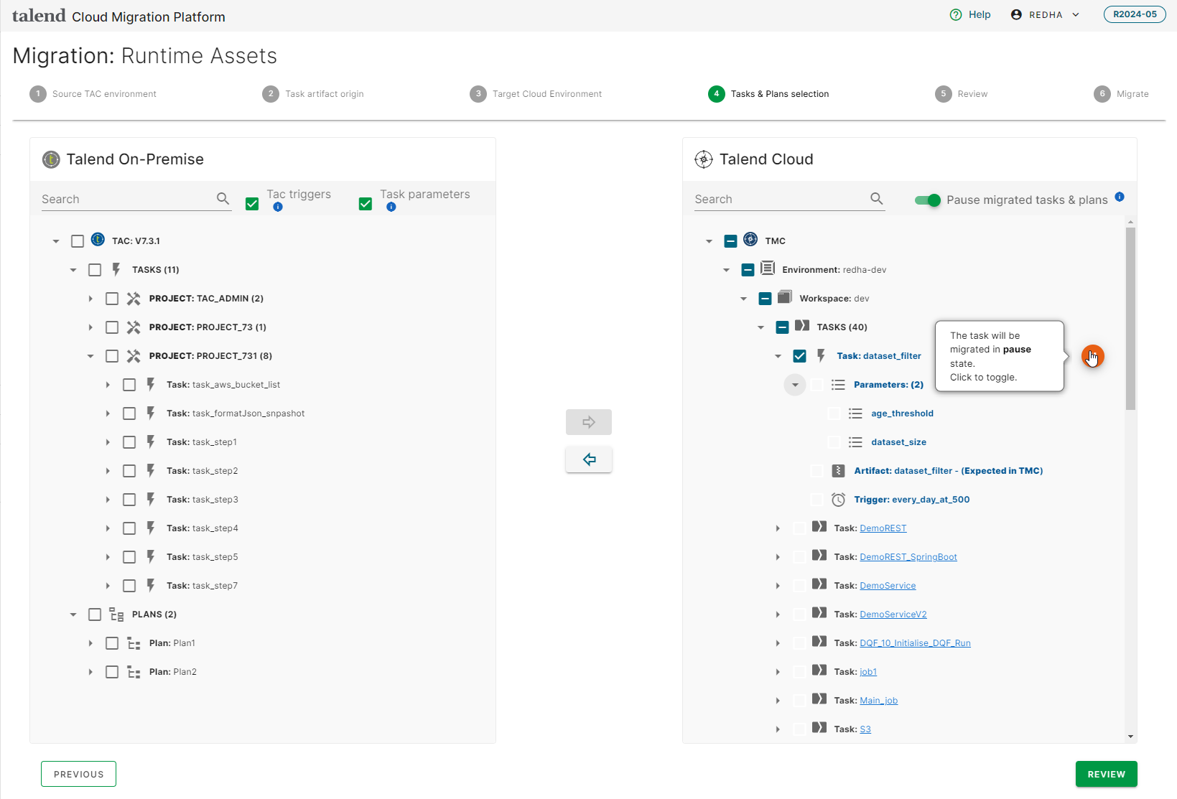Check the TASKS (11) checkbox
The image size is (1177, 799).
95,270
